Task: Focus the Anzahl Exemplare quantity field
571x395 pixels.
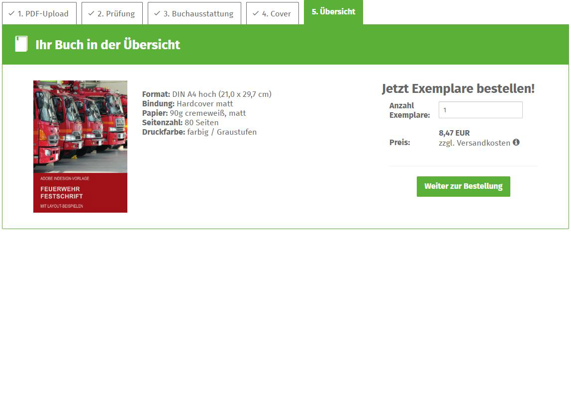Action: [x=480, y=110]
